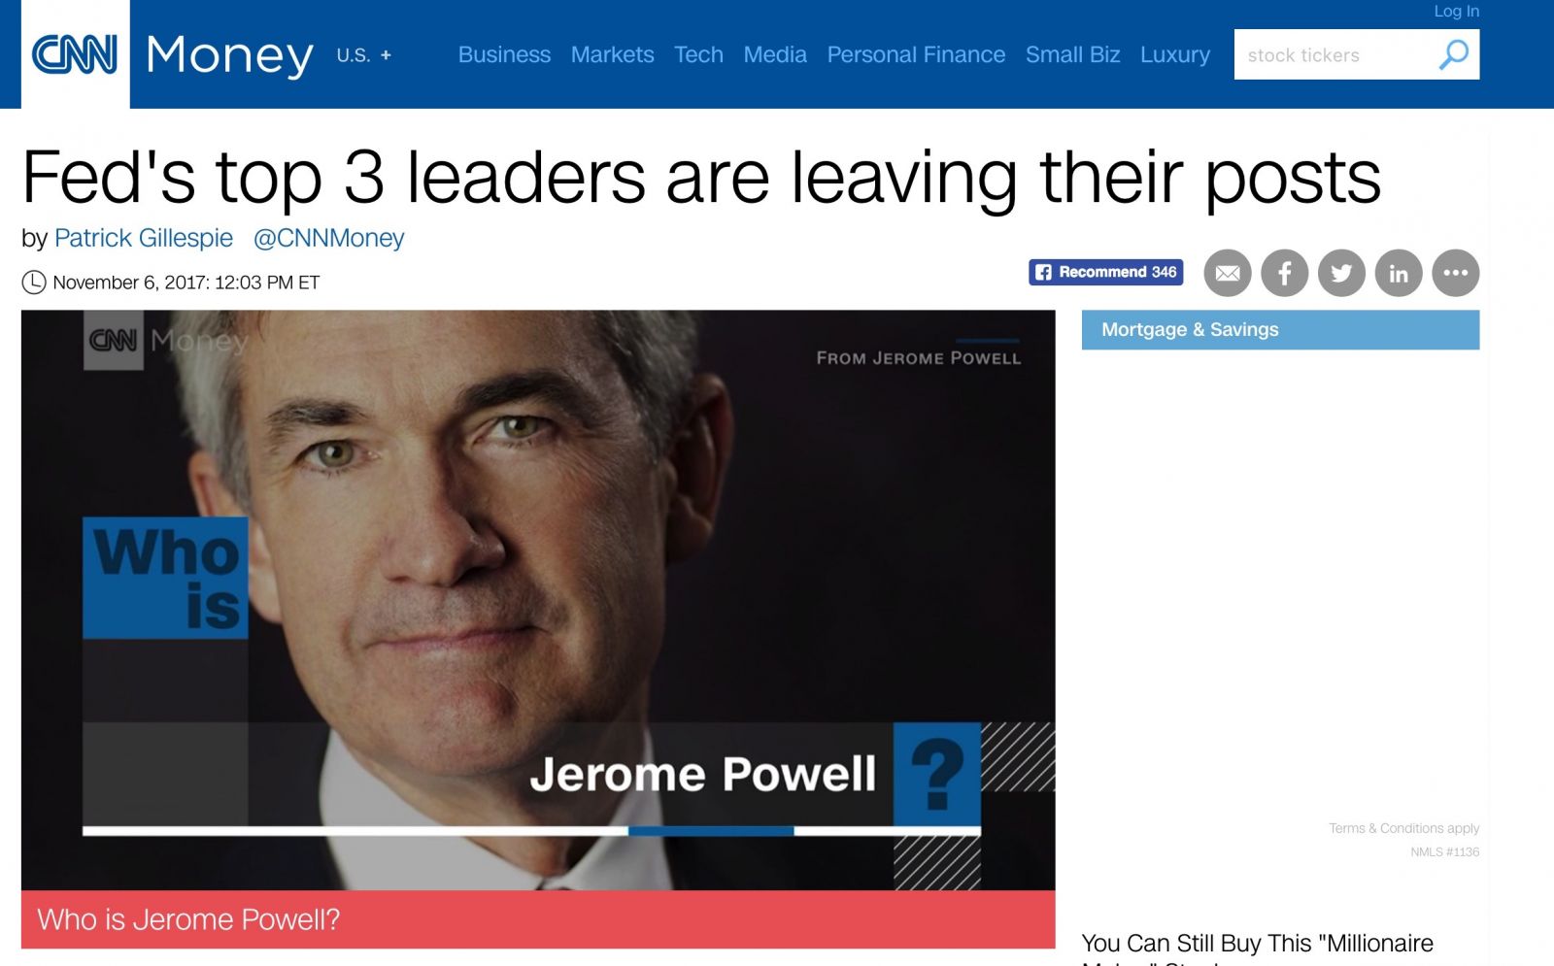Open the Business section

[504, 55]
